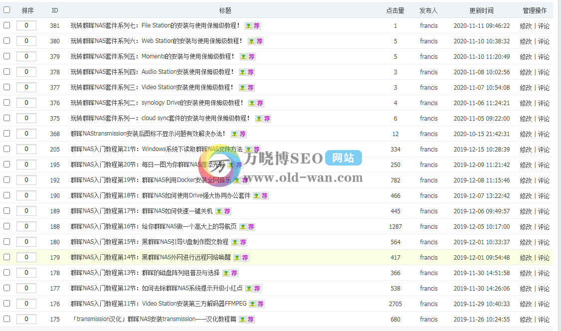The width and height of the screenshot is (561, 331).
Task: Click the 荐 recommend badge on article 381
Action: click(x=257, y=25)
